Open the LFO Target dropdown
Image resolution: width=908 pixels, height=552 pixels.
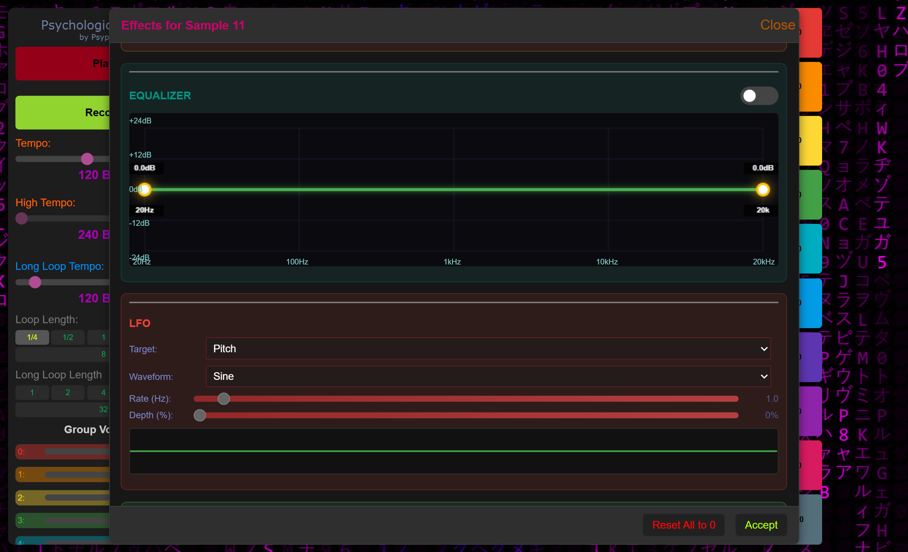[488, 348]
